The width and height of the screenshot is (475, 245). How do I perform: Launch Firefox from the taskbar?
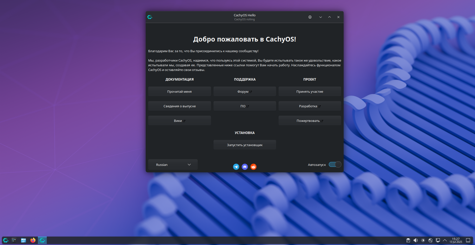point(33,240)
